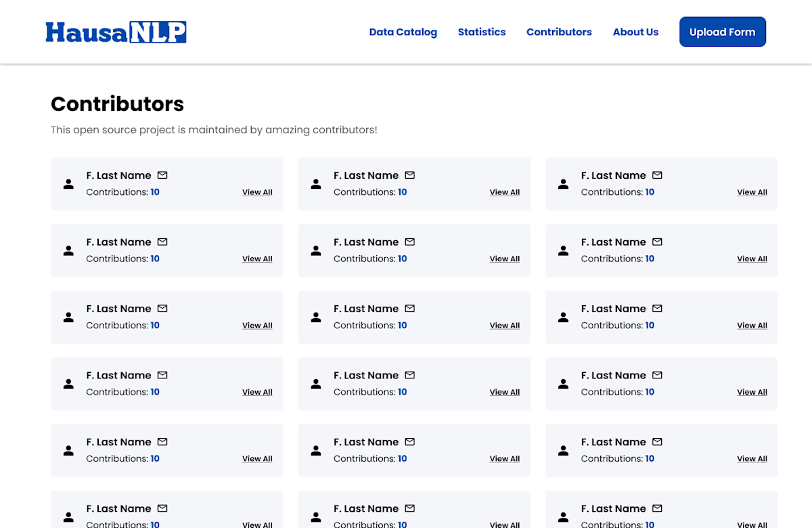Click the Upload Form button
This screenshot has height=528, width=812.
(723, 31)
